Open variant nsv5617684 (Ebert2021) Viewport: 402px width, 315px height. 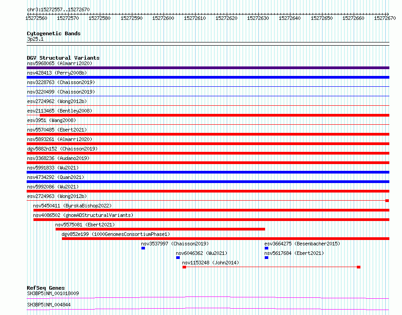point(294,253)
